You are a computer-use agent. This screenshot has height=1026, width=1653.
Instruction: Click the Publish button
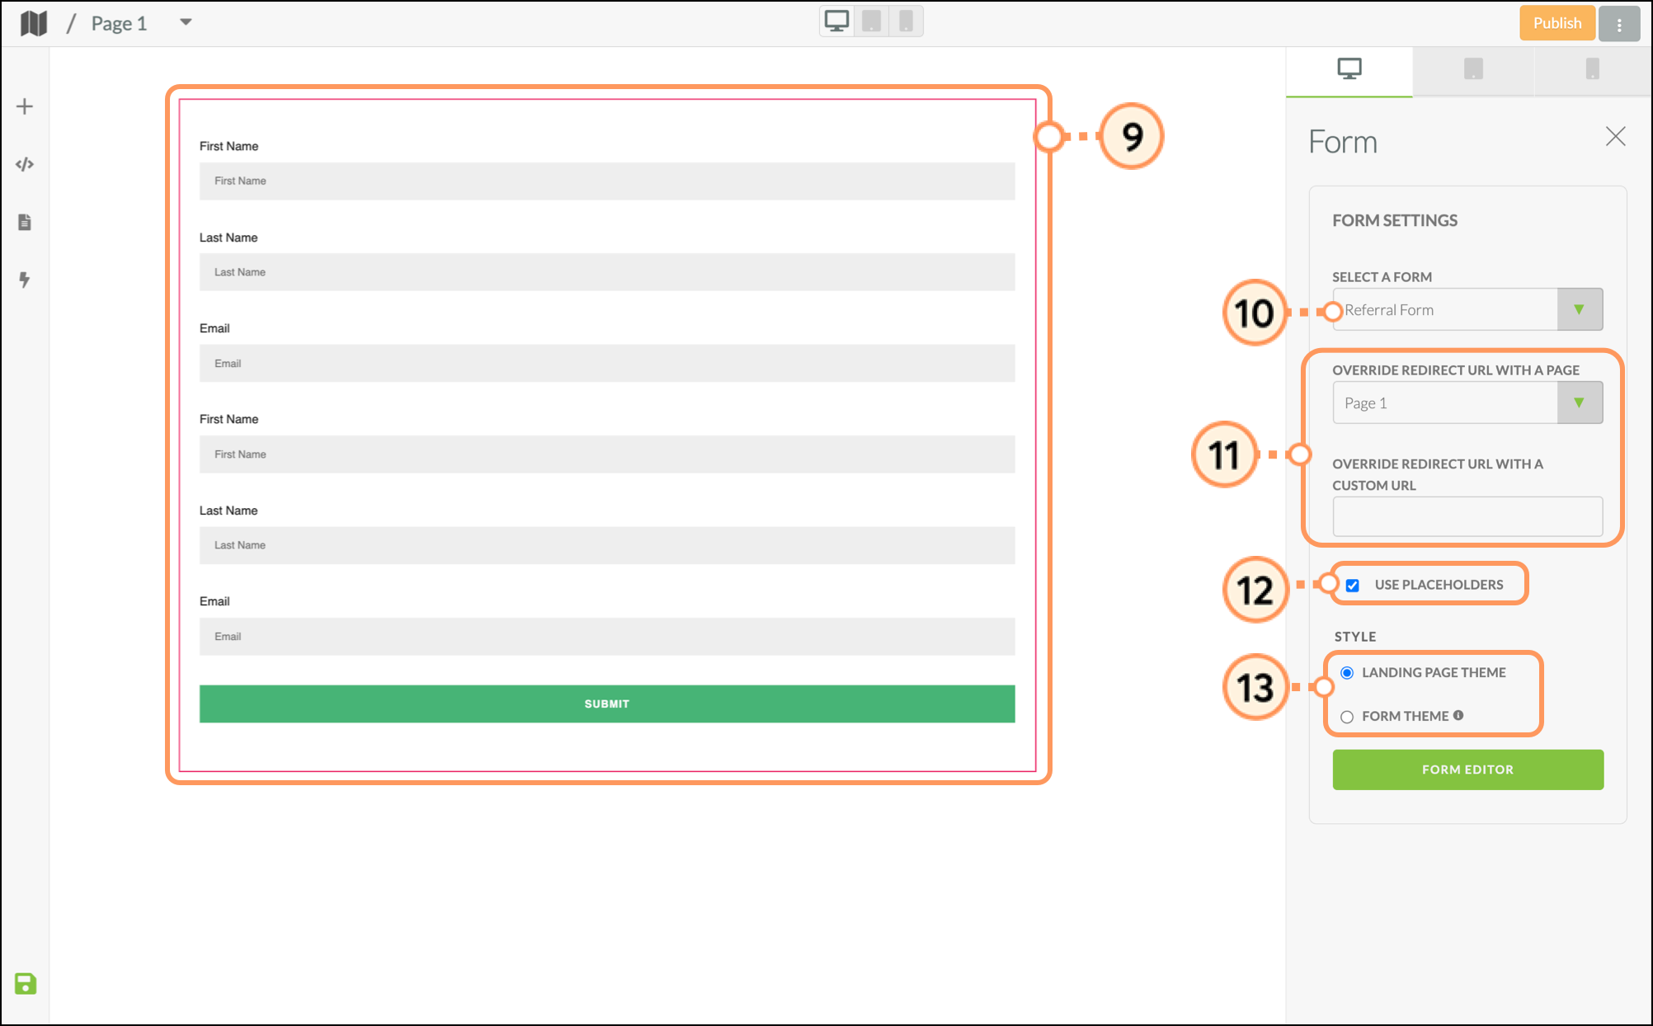[x=1556, y=23]
